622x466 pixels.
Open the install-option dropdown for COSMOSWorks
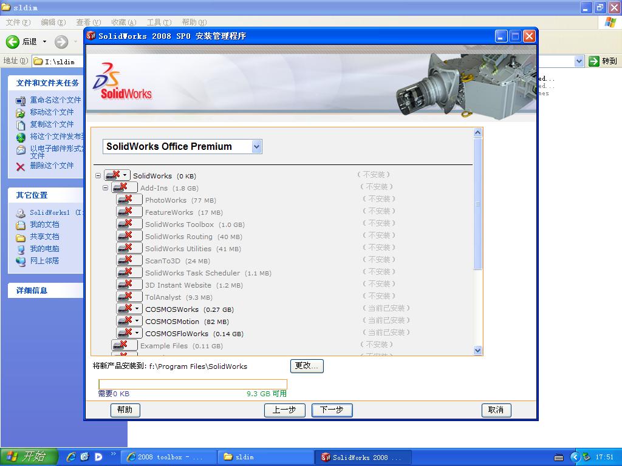coord(137,309)
